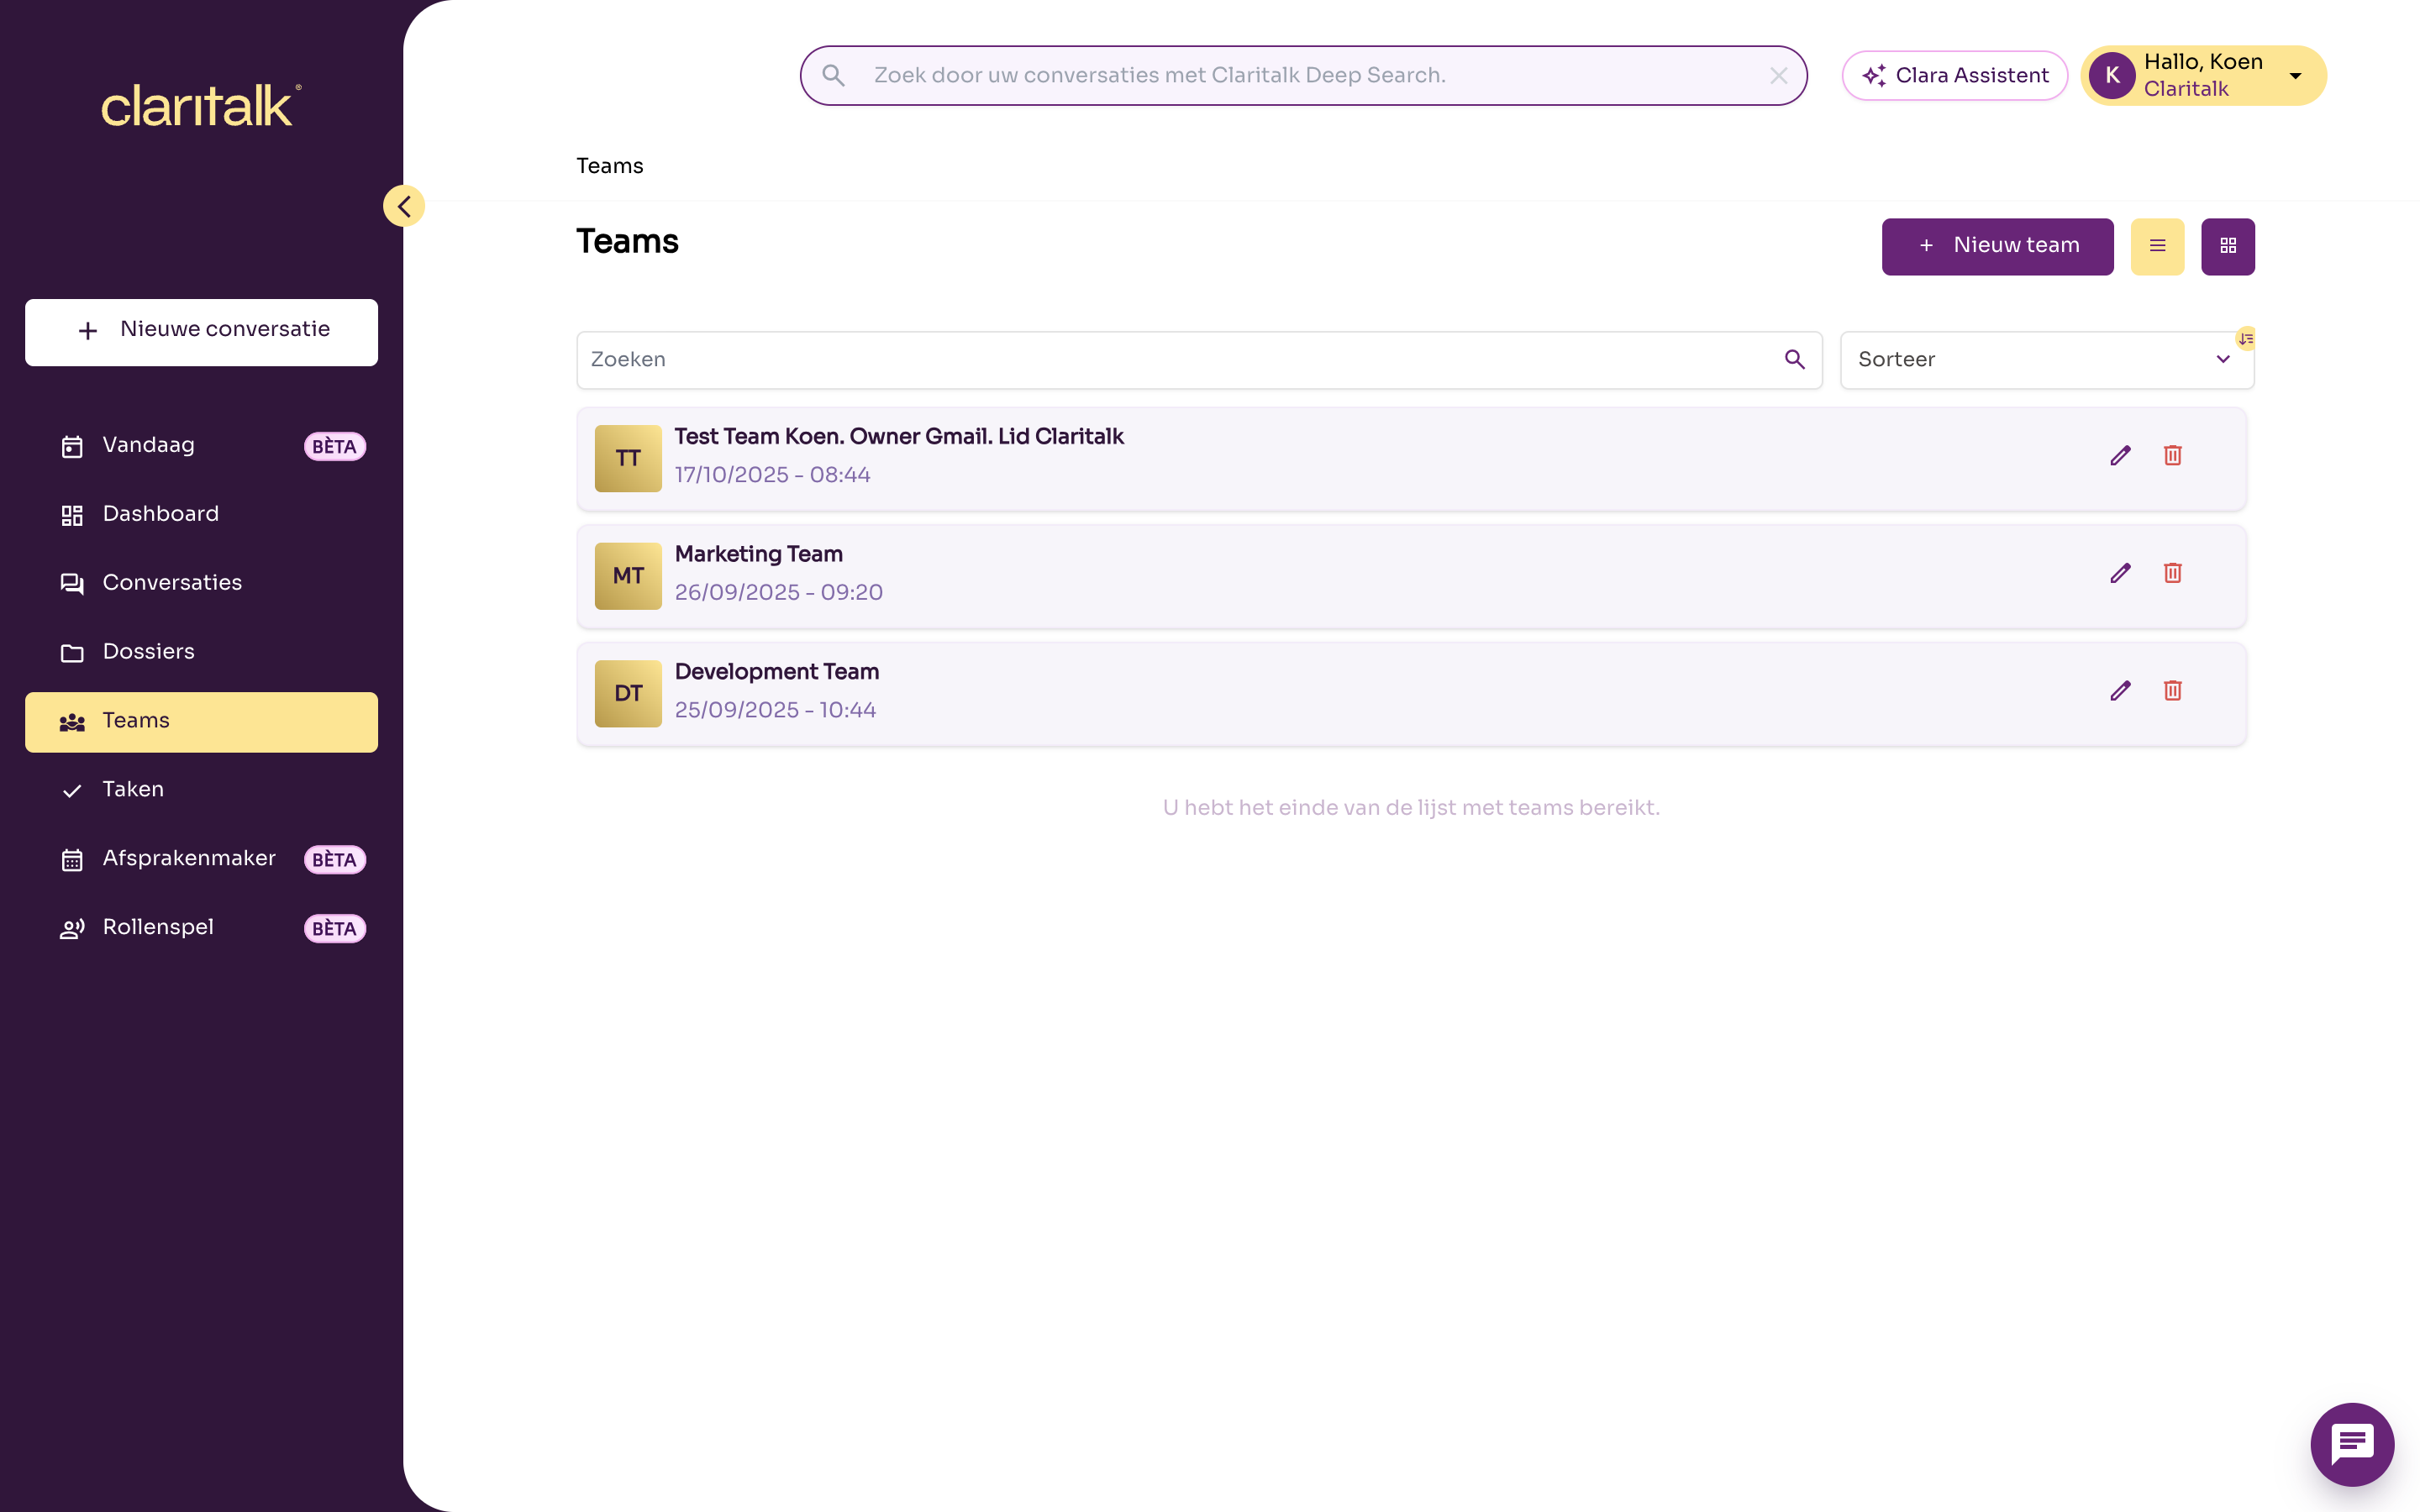Go to Dashboard
This screenshot has width=2420, height=1512.
coord(202,515)
